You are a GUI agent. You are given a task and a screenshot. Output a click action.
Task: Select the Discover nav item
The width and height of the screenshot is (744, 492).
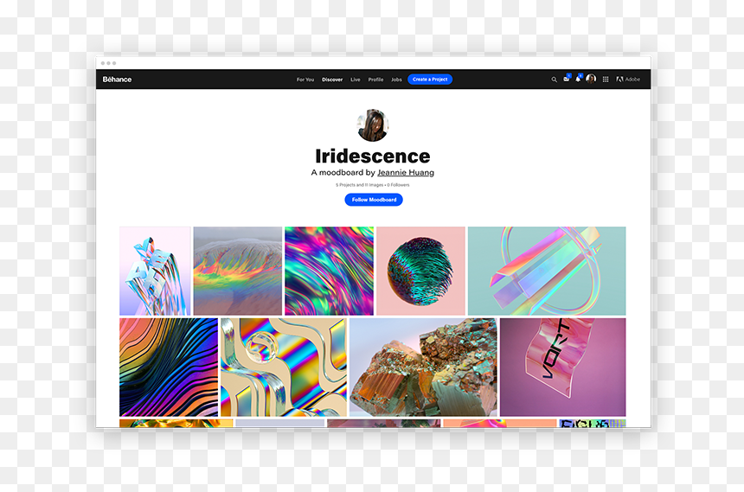pos(332,80)
